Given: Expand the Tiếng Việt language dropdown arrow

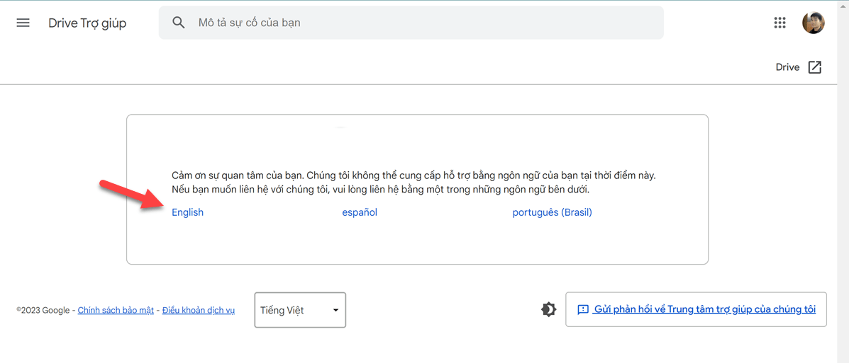Looking at the screenshot, I should (335, 310).
